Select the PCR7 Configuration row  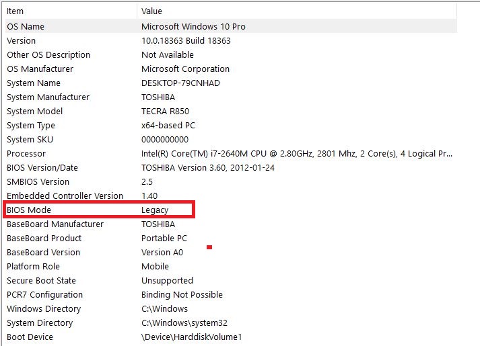click(x=231, y=294)
